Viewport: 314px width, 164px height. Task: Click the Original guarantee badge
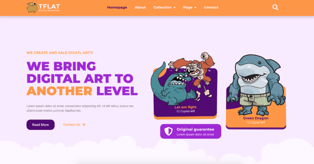point(191,131)
